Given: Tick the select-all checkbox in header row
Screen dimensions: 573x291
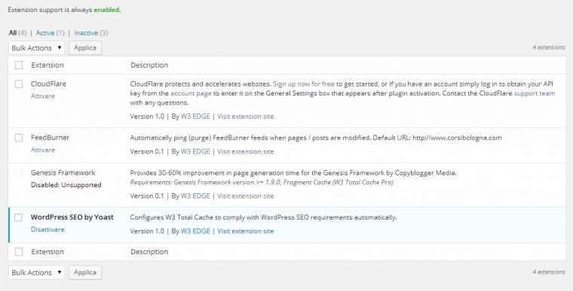Looking at the screenshot, I should coord(19,65).
